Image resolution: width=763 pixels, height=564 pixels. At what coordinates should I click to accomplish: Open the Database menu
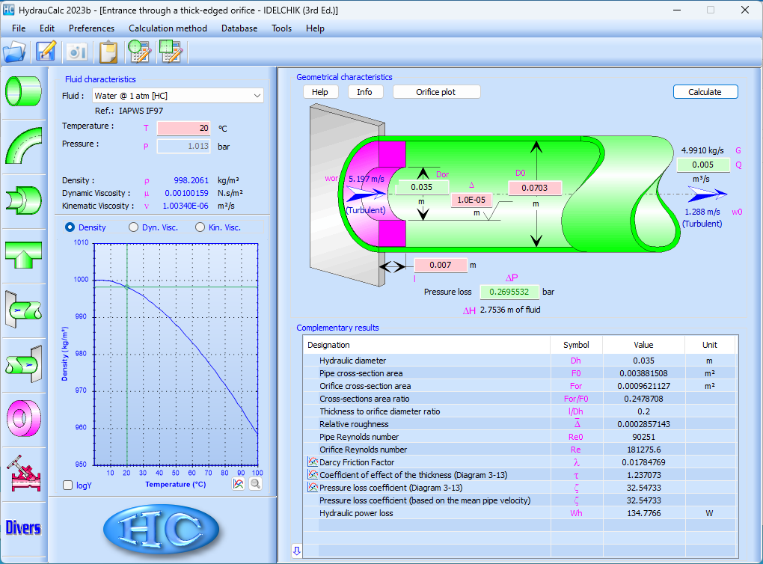tap(239, 28)
